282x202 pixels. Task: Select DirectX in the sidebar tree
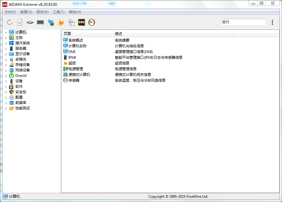point(21,76)
